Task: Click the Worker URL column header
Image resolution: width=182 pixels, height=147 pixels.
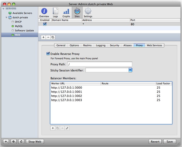Action: [76, 84]
